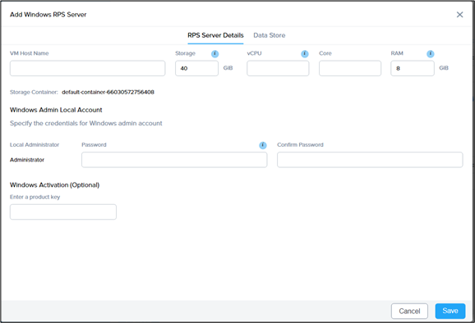Screen dimensions: 475x323
Task: Click the Windows Activation (Optional) heading
Action: tap(54, 185)
